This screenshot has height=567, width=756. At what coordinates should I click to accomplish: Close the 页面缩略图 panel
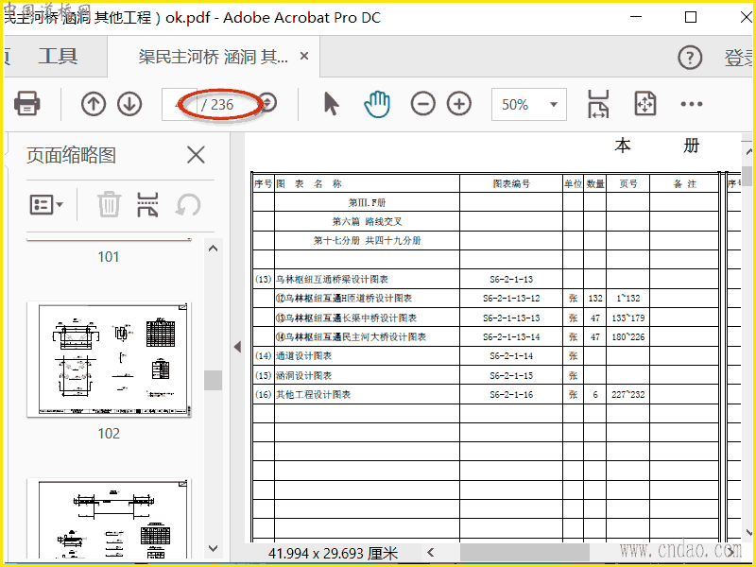tap(196, 155)
